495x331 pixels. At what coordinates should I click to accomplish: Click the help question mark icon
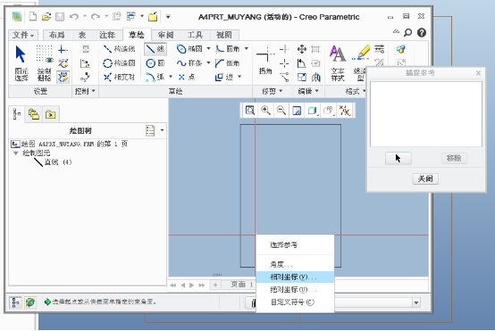pos(422,32)
